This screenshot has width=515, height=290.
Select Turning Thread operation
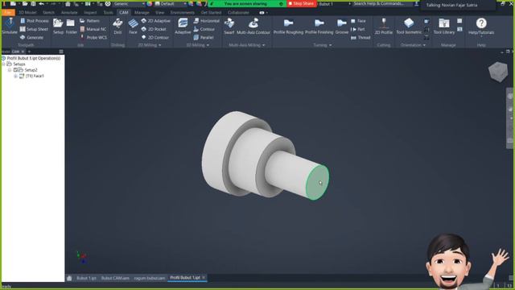[360, 38]
